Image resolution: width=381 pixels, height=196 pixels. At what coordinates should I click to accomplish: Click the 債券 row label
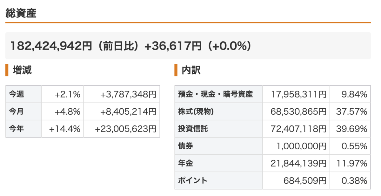coord(186,146)
